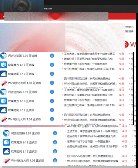The width and height of the screenshot is (138, 168).
Task: Download 闪游浏览器 3.39 via bottom list's blue arrow
Action: point(55,133)
